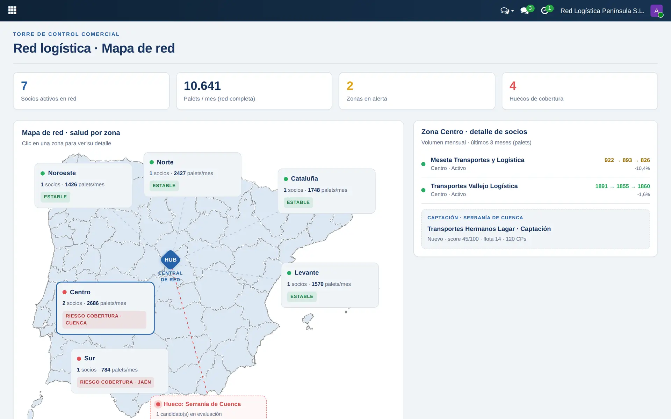
Task: Click 1 candidato(s) en evaluación text
Action: (189, 414)
